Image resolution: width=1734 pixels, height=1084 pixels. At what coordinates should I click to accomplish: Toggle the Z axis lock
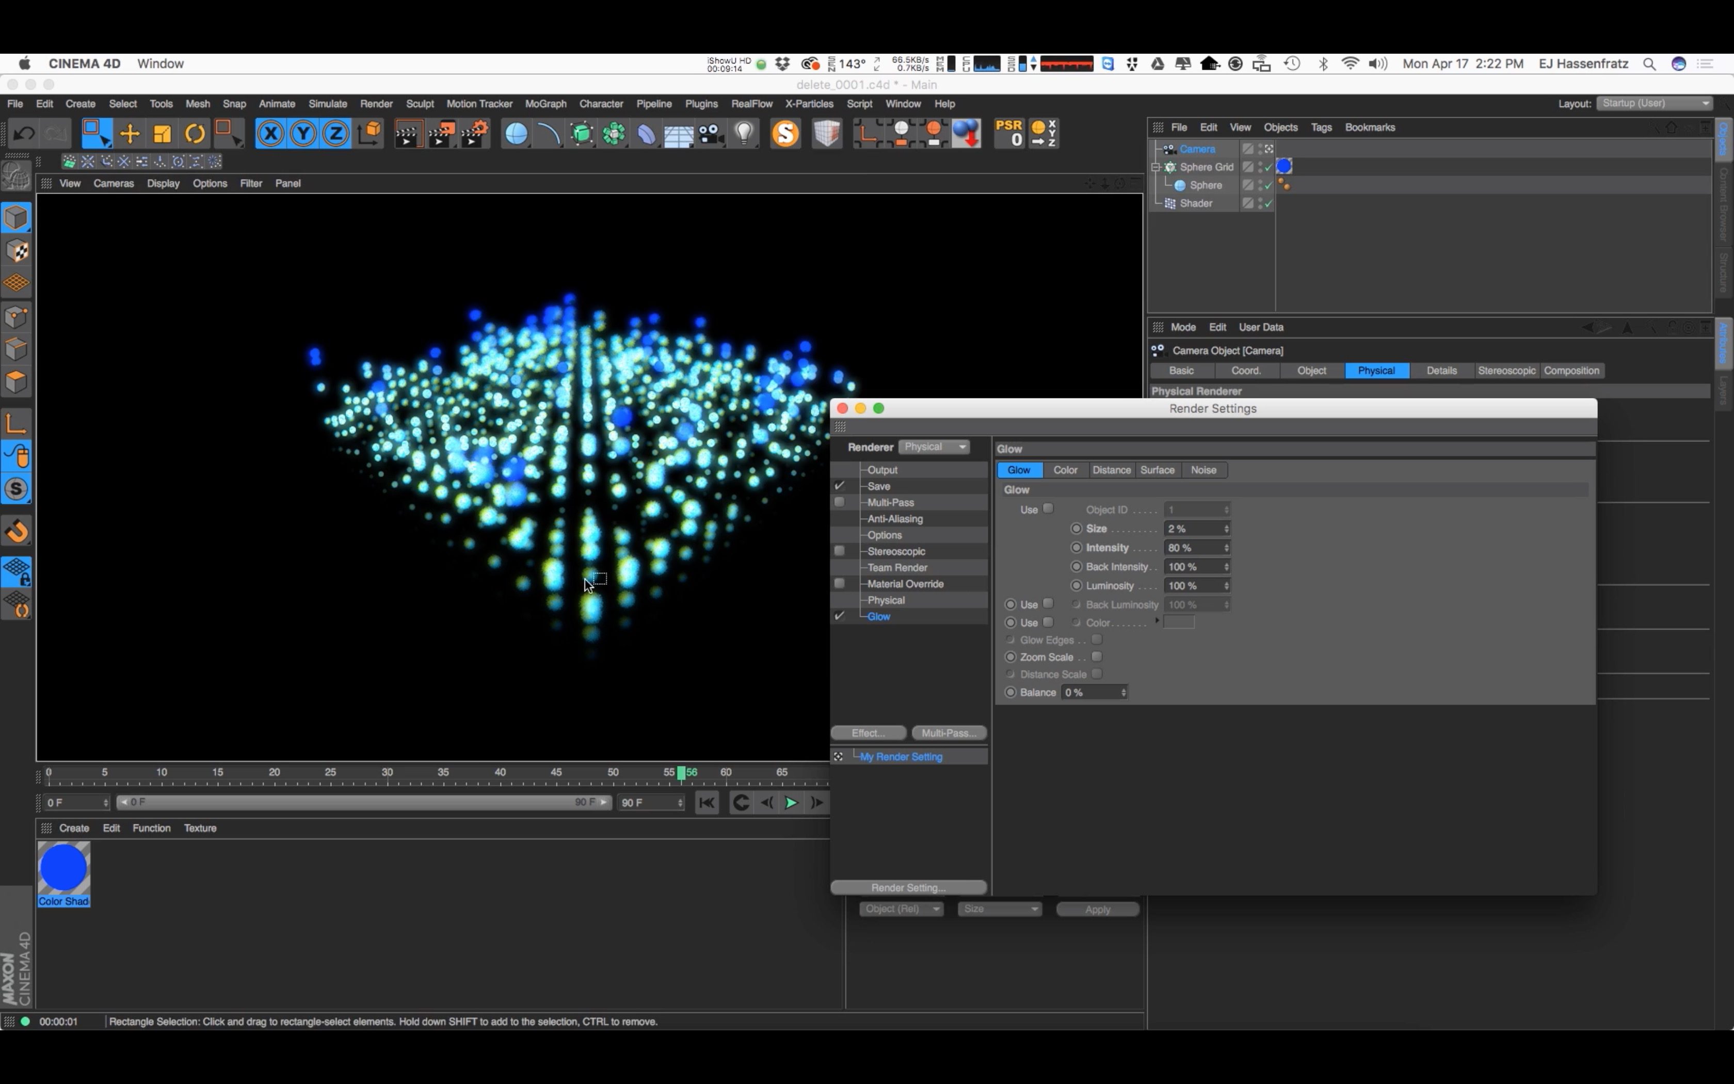click(x=336, y=134)
